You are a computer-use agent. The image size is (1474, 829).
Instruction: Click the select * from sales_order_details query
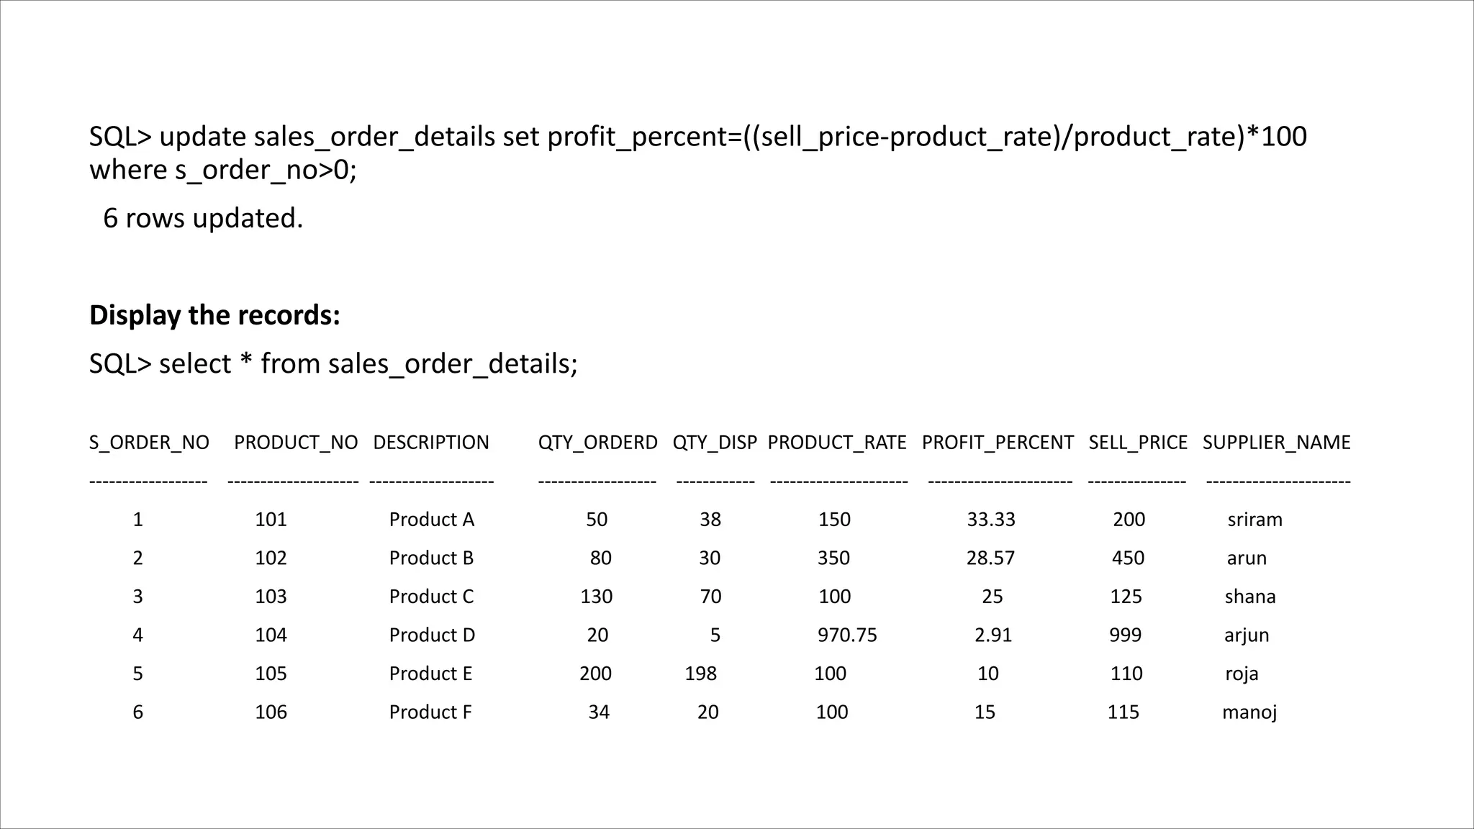(x=333, y=363)
